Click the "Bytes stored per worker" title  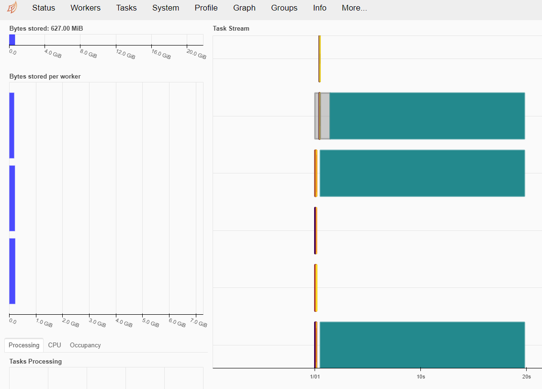[x=45, y=77]
